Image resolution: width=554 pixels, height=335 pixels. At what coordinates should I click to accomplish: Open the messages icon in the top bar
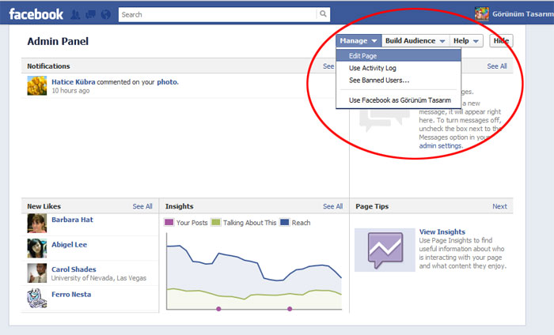click(90, 14)
